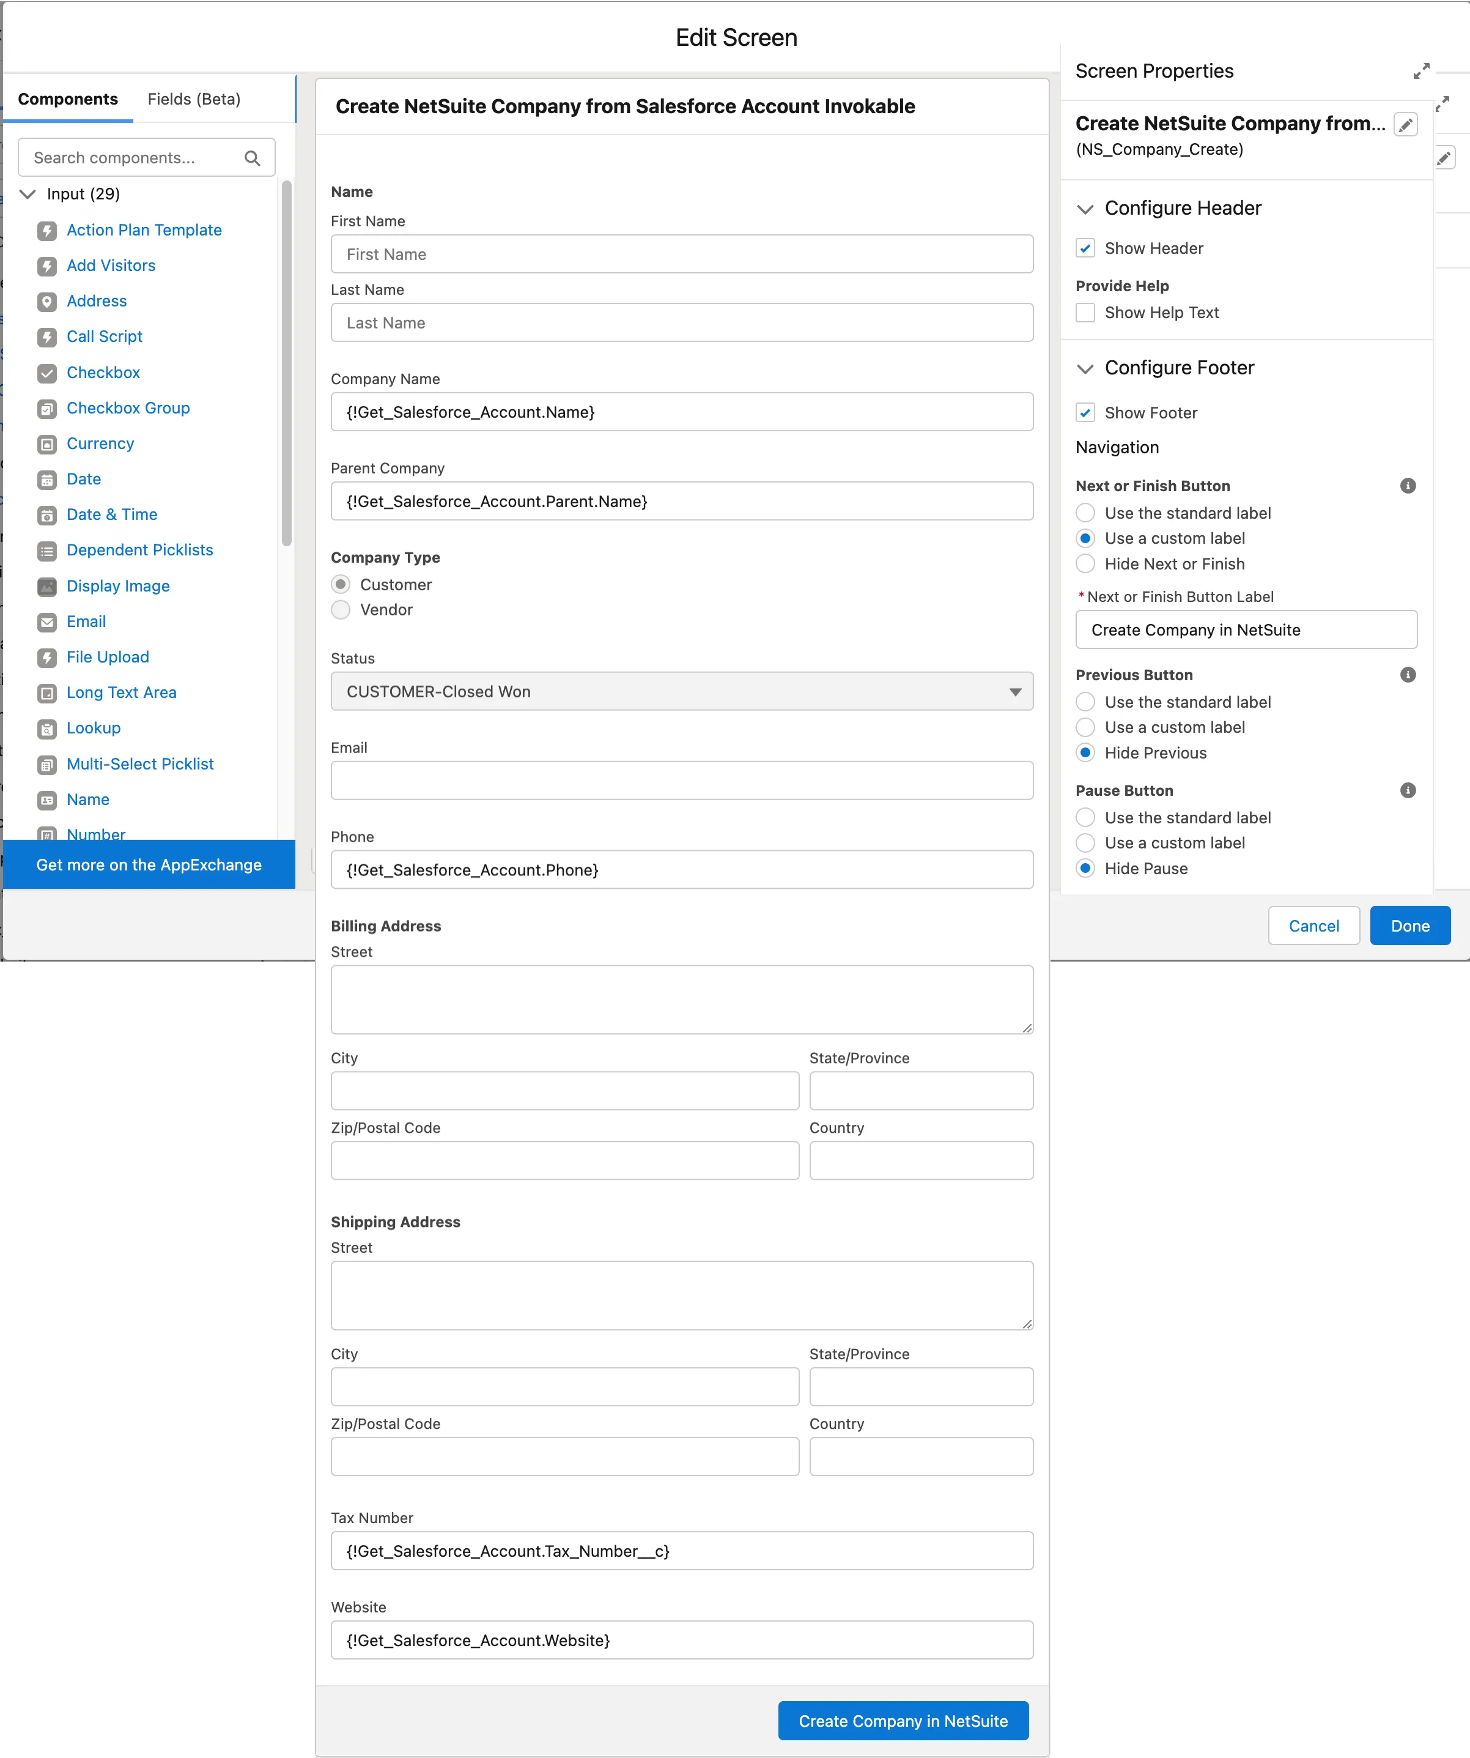Click the Cancel button
The width and height of the screenshot is (1470, 1758).
pyautogui.click(x=1313, y=926)
